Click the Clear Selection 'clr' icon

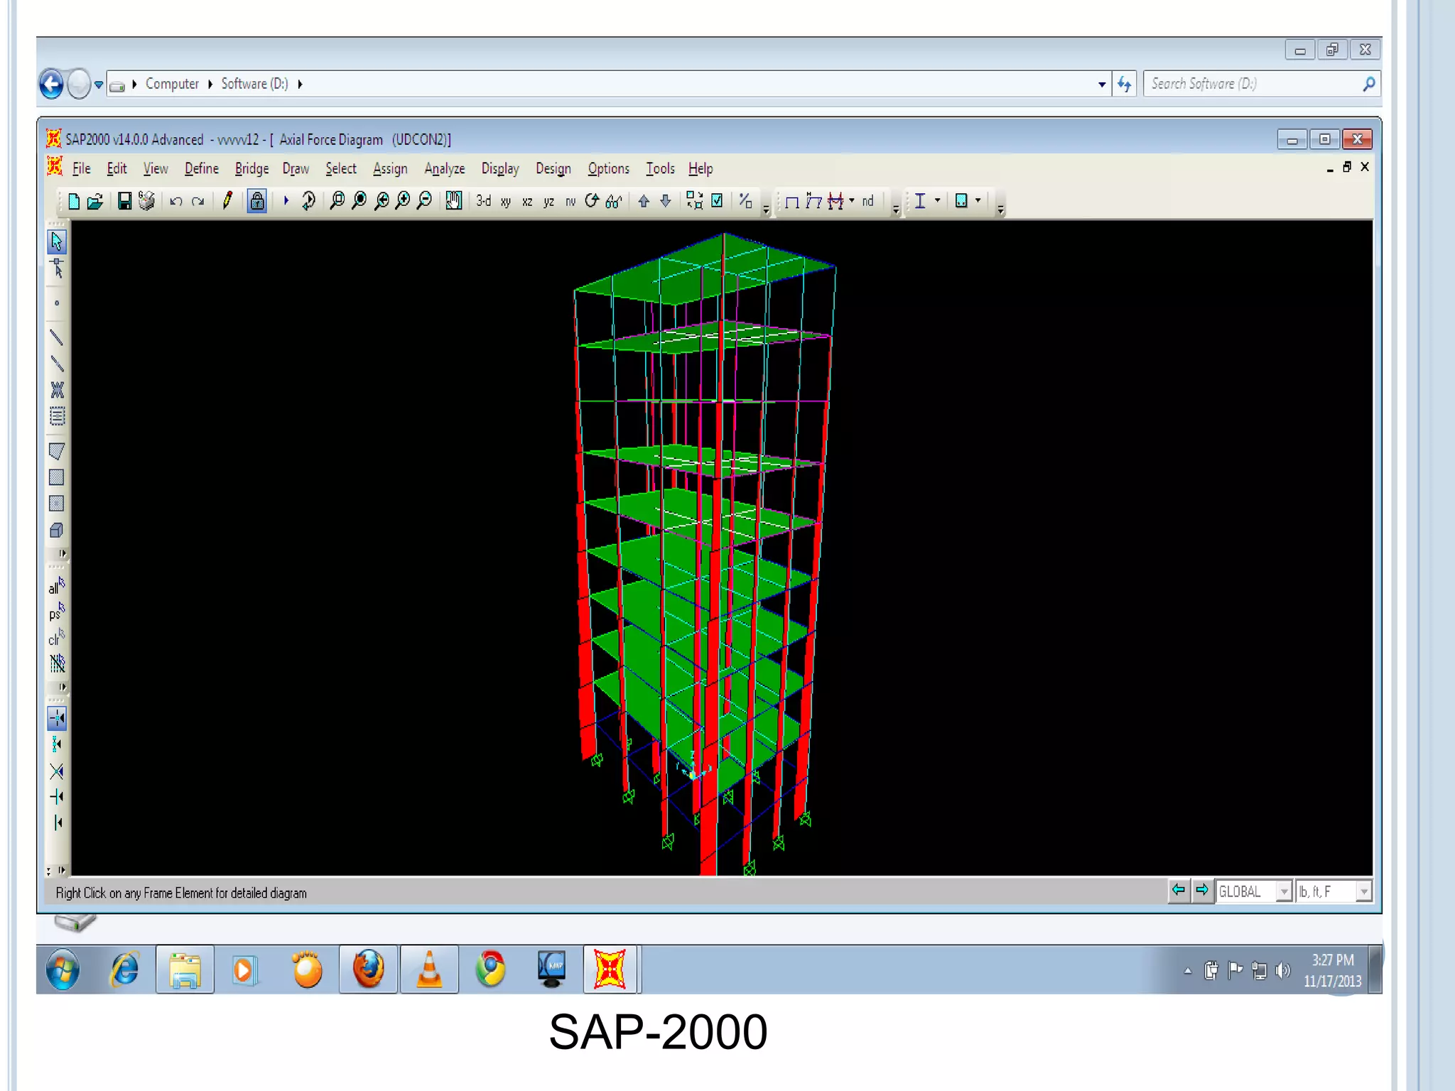pos(57,637)
